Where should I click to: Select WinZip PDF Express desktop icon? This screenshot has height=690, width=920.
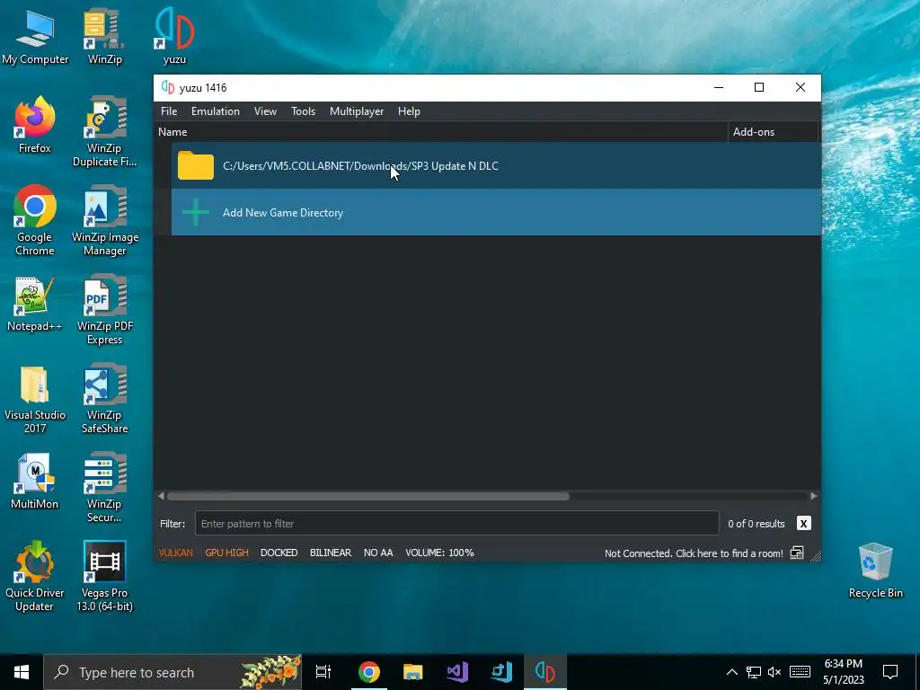104,310
